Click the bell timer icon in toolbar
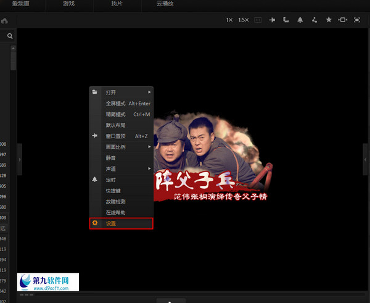 300,20
